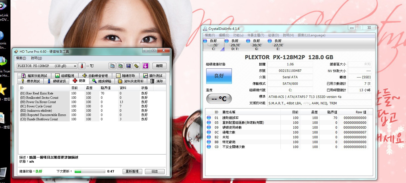Switch to the 清除 tab
The image size is (406, 183).
click(157, 81)
